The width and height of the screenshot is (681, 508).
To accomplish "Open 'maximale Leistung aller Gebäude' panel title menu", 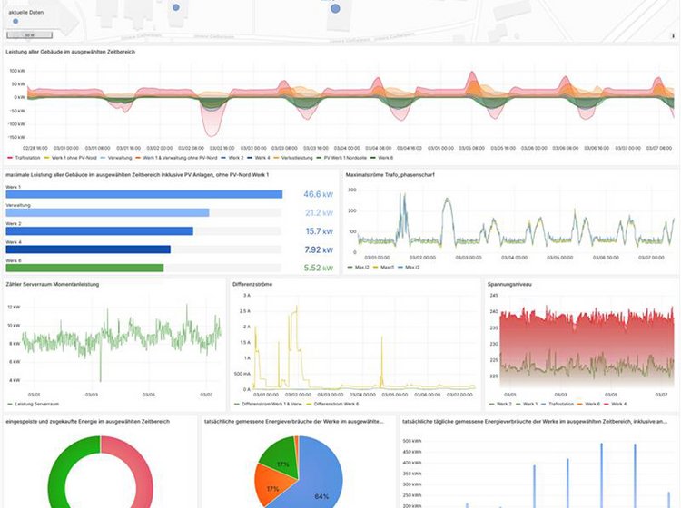I will click(x=137, y=175).
